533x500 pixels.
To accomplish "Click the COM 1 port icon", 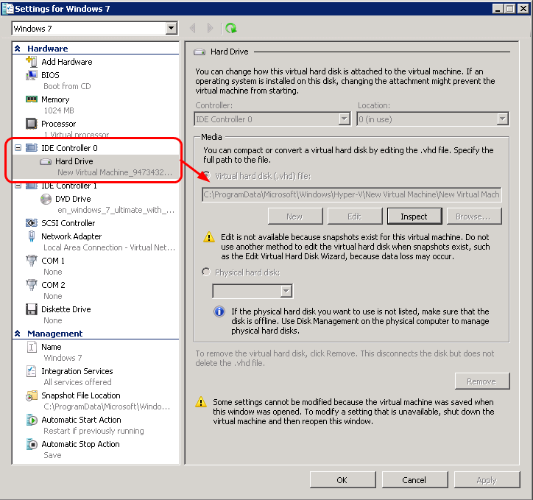I will (x=31, y=261).
